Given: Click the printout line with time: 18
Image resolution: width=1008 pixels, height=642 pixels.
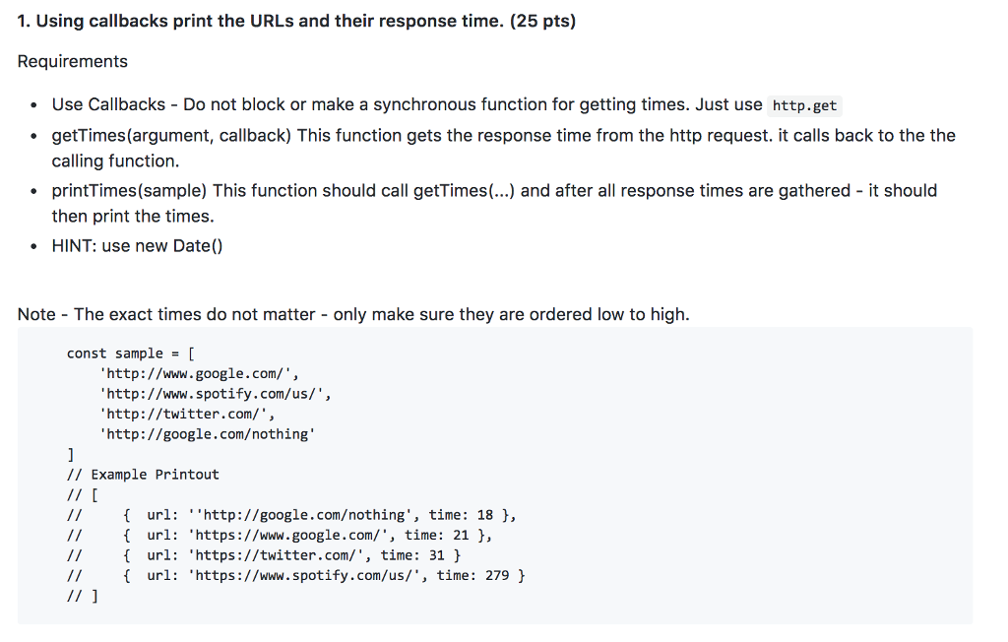Looking at the screenshot, I should (x=291, y=515).
